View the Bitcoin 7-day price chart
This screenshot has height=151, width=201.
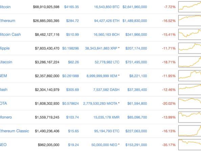click(190, 7)
